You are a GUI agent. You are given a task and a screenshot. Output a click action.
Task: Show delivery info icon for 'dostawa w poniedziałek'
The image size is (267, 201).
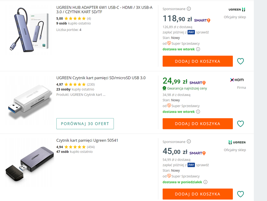point(205,182)
